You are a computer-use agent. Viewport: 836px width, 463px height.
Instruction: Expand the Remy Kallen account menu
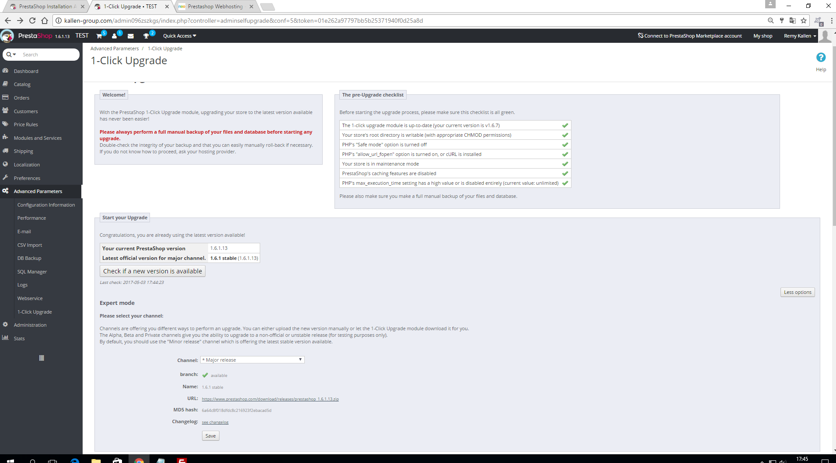(800, 36)
